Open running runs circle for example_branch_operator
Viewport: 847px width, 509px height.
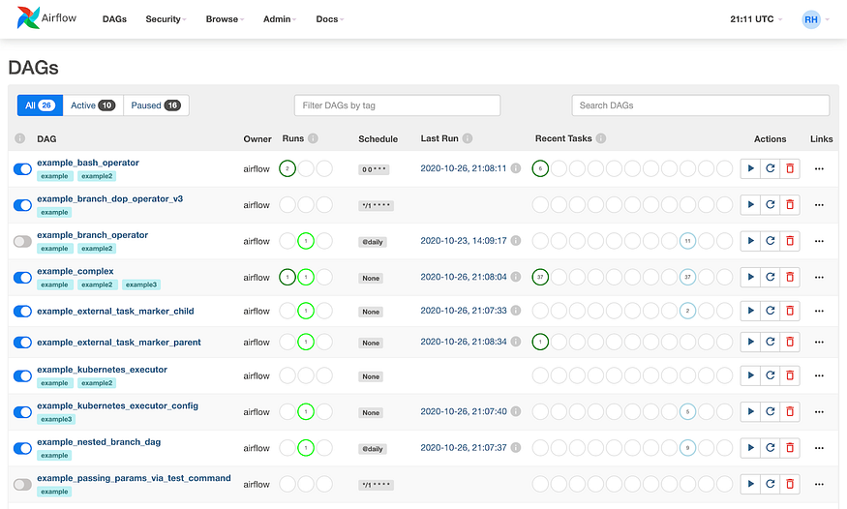point(306,241)
